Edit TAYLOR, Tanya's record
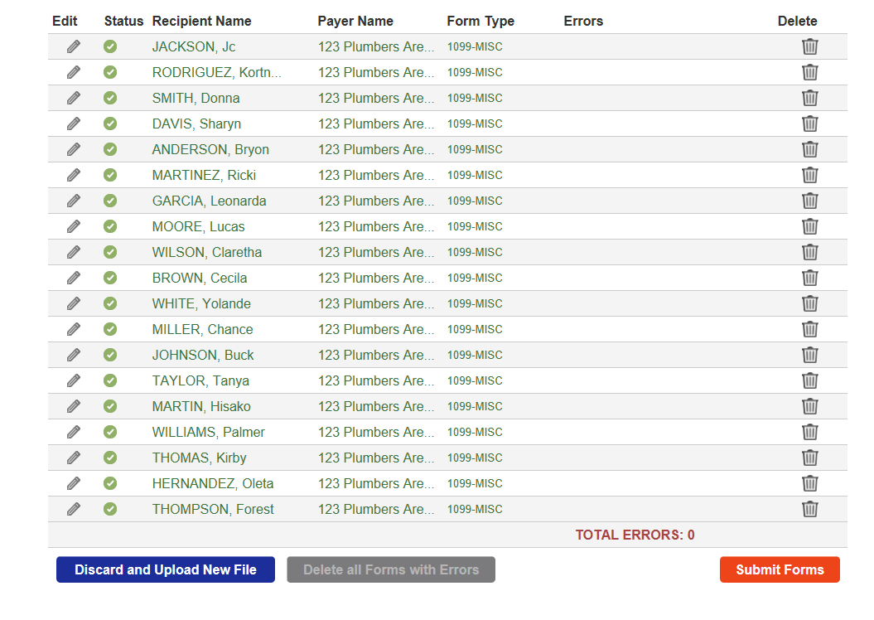Screen dimensions: 874x620 [x=74, y=380]
